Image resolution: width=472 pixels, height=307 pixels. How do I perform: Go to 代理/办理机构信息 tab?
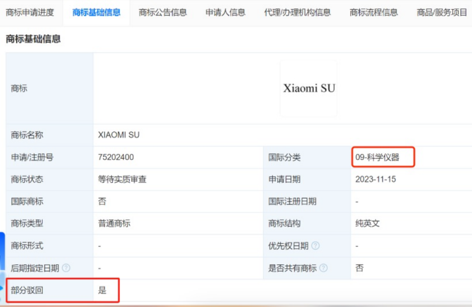(x=297, y=13)
